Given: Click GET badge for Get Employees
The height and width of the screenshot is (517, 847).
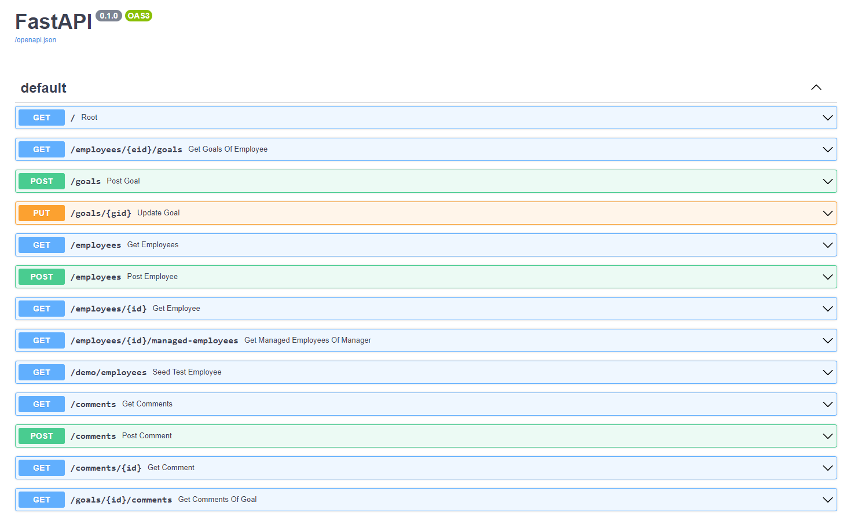Looking at the screenshot, I should 42,245.
